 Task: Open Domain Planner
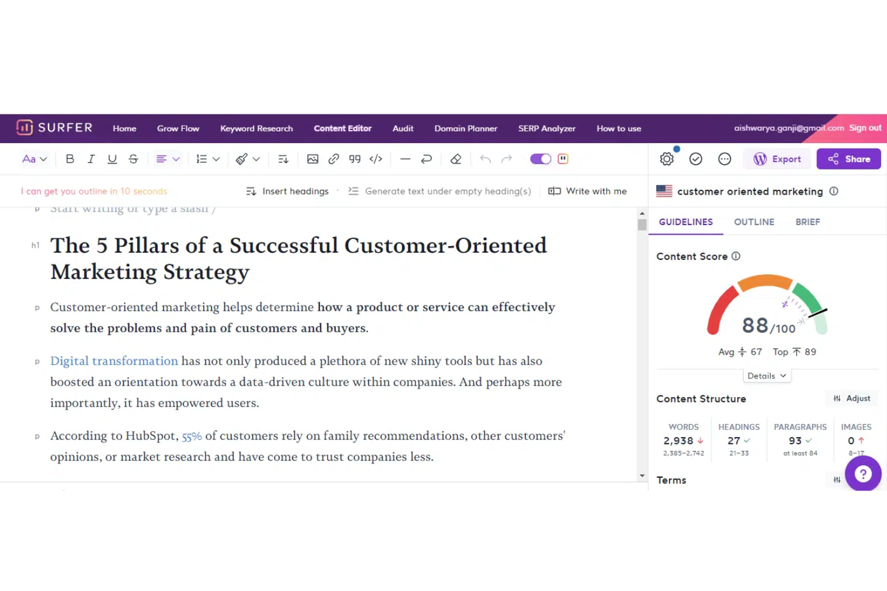pyautogui.click(x=466, y=128)
